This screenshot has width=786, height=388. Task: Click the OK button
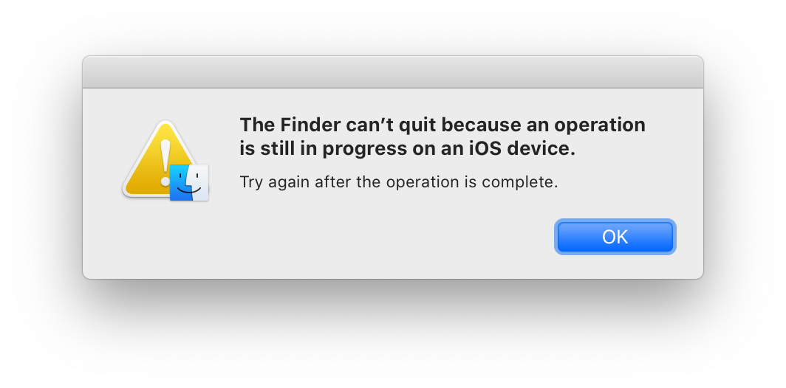(x=615, y=237)
